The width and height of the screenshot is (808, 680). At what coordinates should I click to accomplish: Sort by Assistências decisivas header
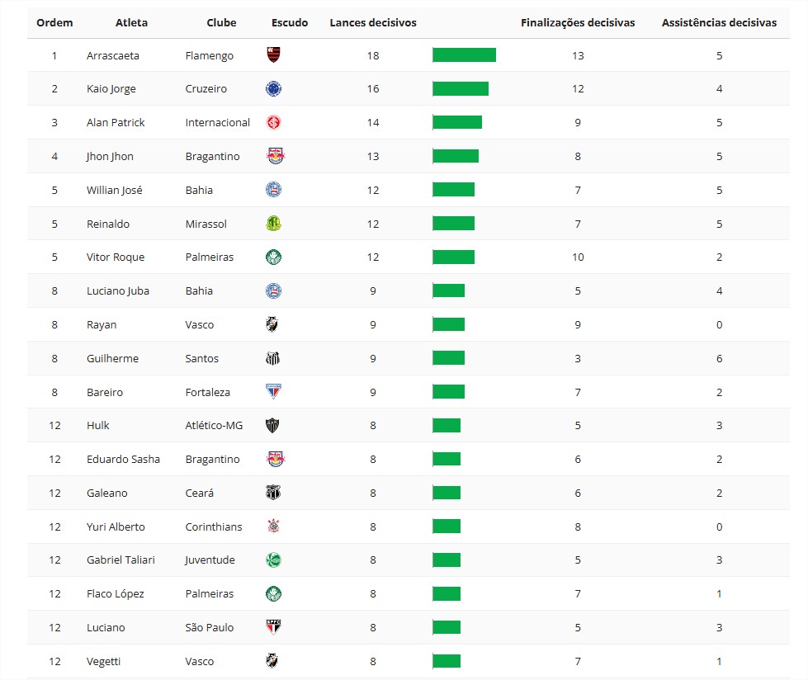pyautogui.click(x=719, y=23)
